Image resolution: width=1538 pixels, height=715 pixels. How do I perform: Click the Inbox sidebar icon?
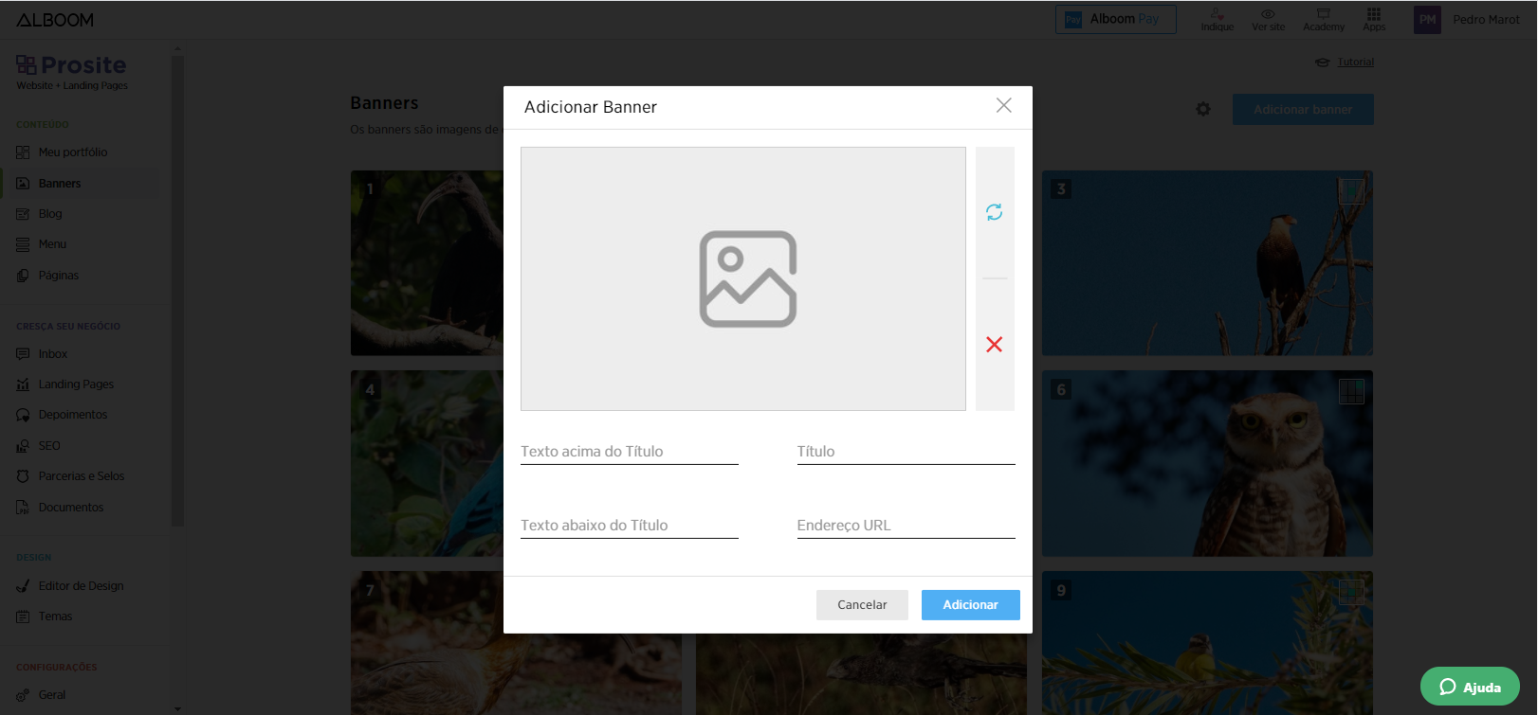tap(23, 354)
